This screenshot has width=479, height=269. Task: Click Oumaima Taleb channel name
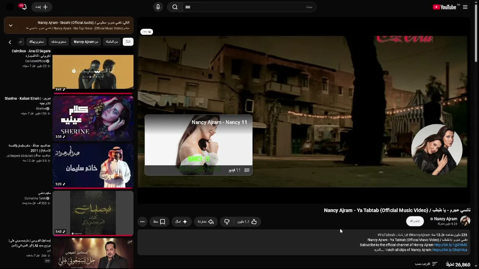click(36, 198)
